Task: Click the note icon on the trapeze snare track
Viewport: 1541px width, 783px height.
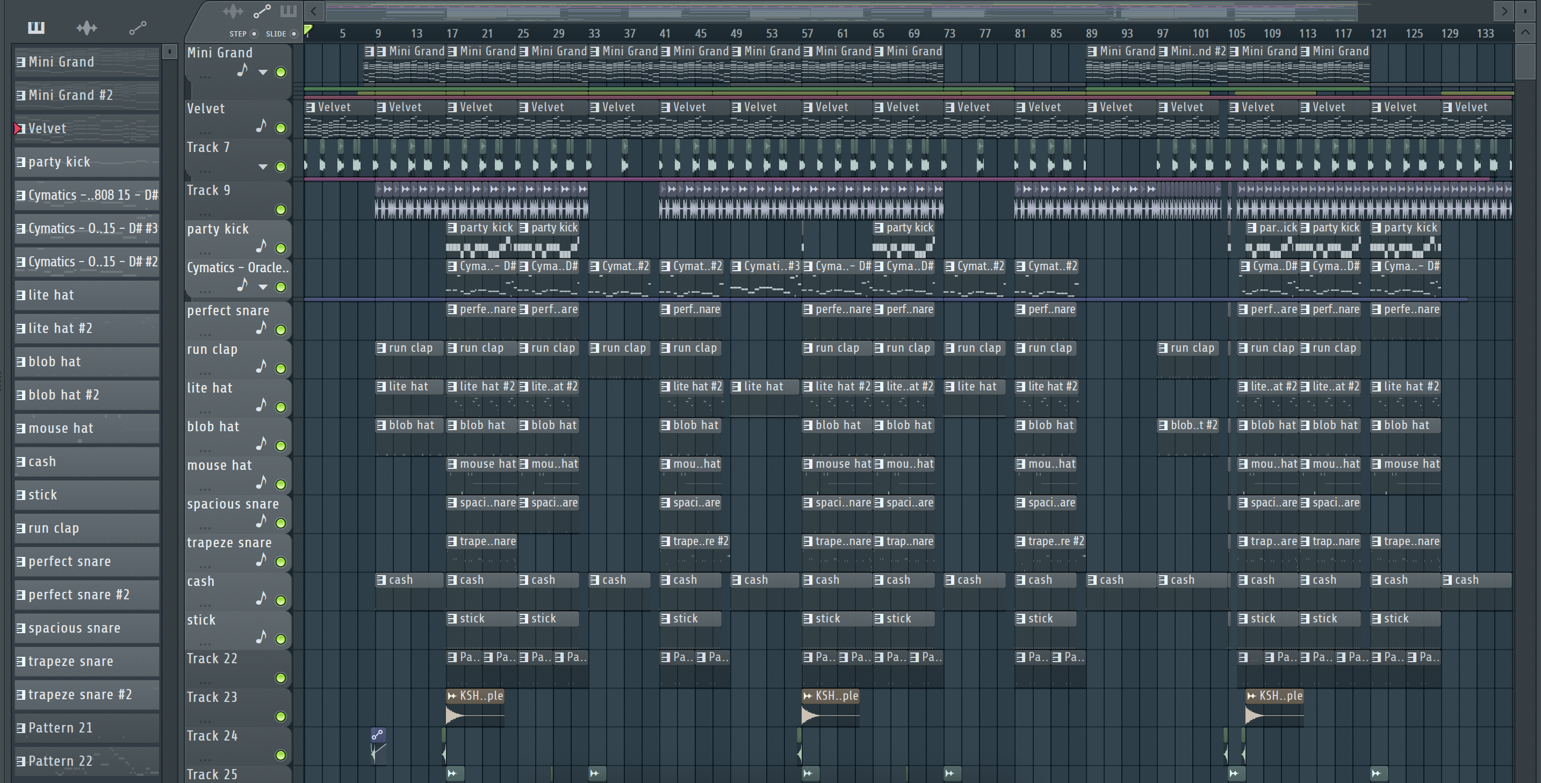Action: [x=261, y=560]
